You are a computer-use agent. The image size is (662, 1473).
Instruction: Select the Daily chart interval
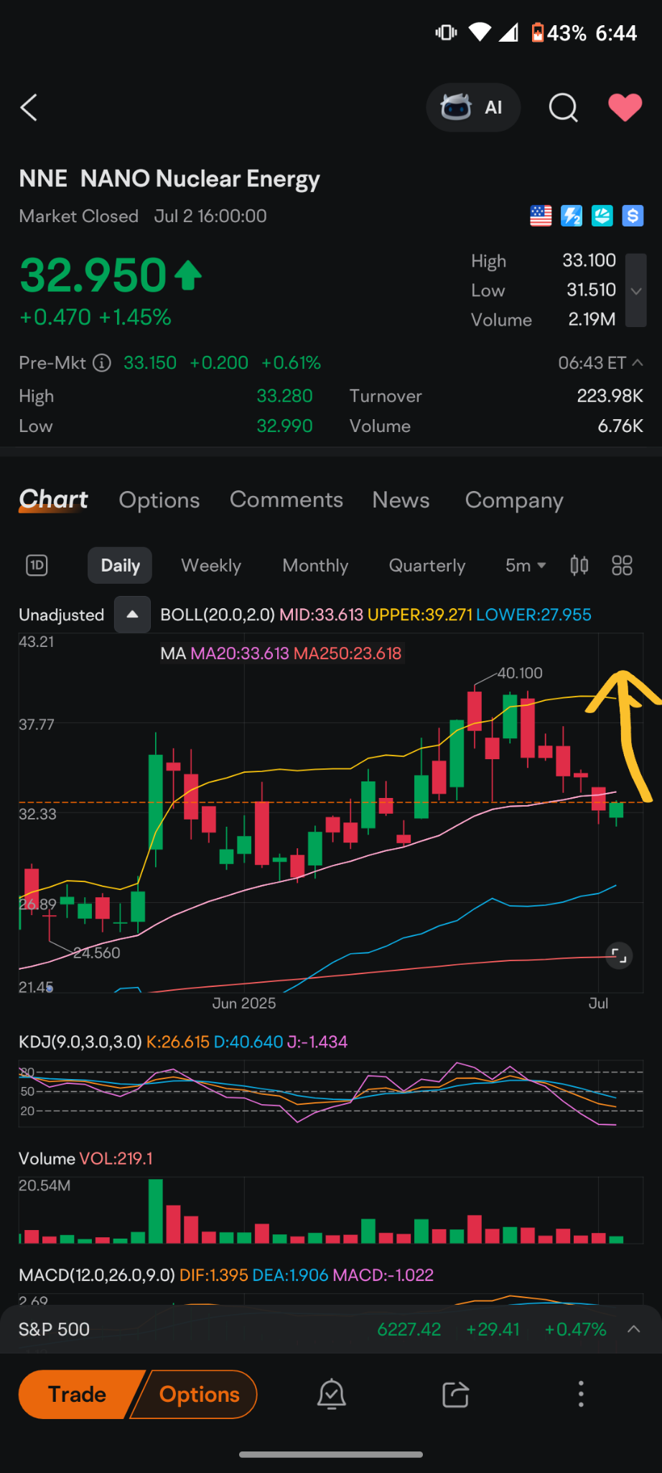121,566
